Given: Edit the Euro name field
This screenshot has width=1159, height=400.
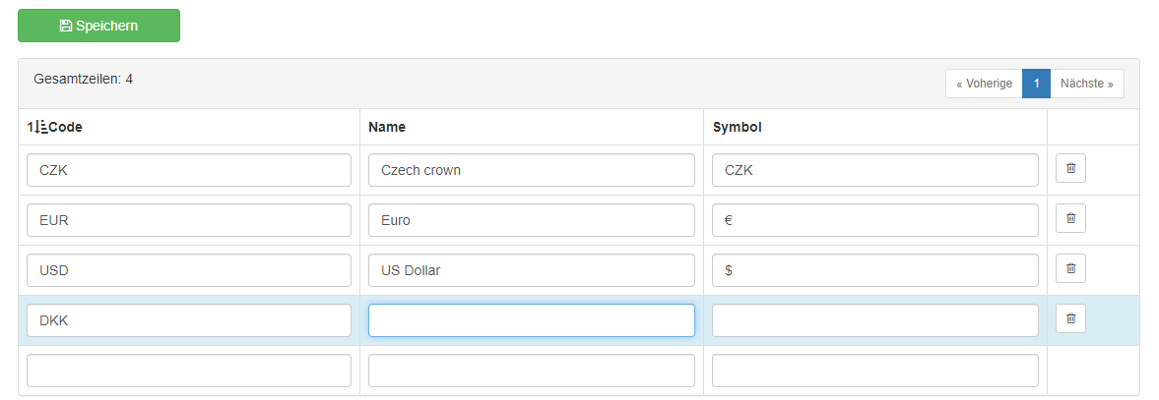Looking at the screenshot, I should pyautogui.click(x=532, y=220).
